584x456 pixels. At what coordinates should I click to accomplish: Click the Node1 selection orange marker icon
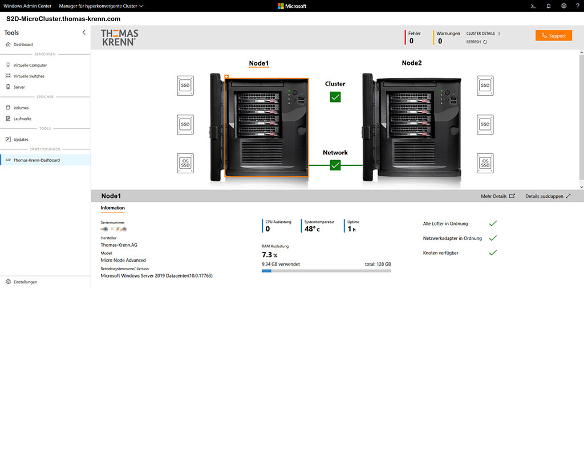pos(226,76)
